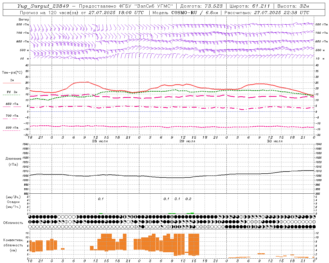Click the solid red 2м legend line
329x263 pixels.
12,83
